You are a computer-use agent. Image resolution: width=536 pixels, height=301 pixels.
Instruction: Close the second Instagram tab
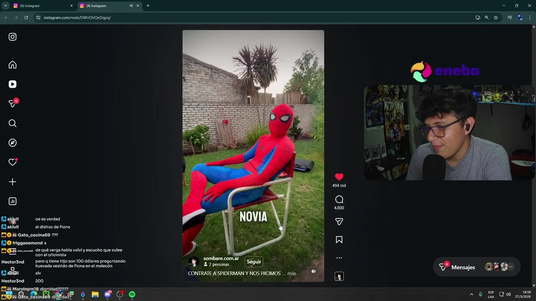point(138,6)
